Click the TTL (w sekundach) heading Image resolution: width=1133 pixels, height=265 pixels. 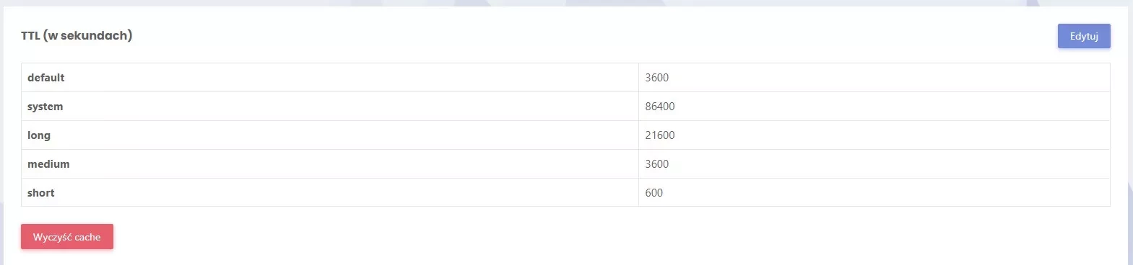point(77,35)
